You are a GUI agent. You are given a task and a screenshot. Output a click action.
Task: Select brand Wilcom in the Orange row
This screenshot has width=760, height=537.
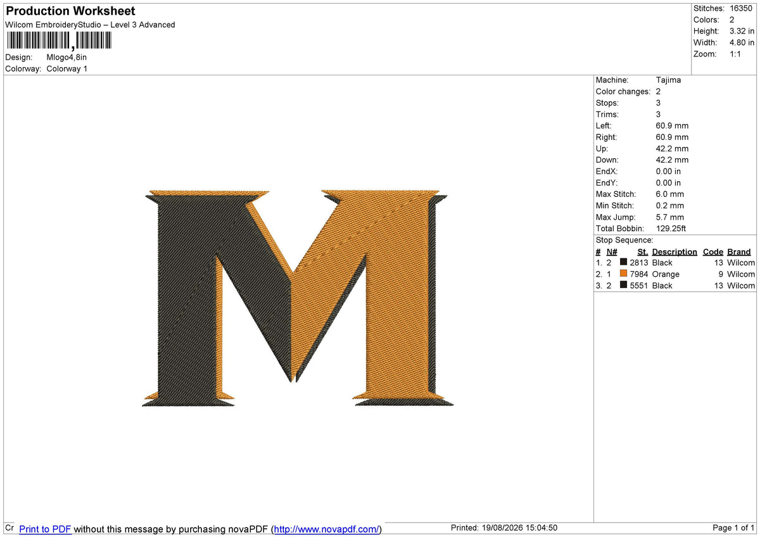pyautogui.click(x=741, y=274)
